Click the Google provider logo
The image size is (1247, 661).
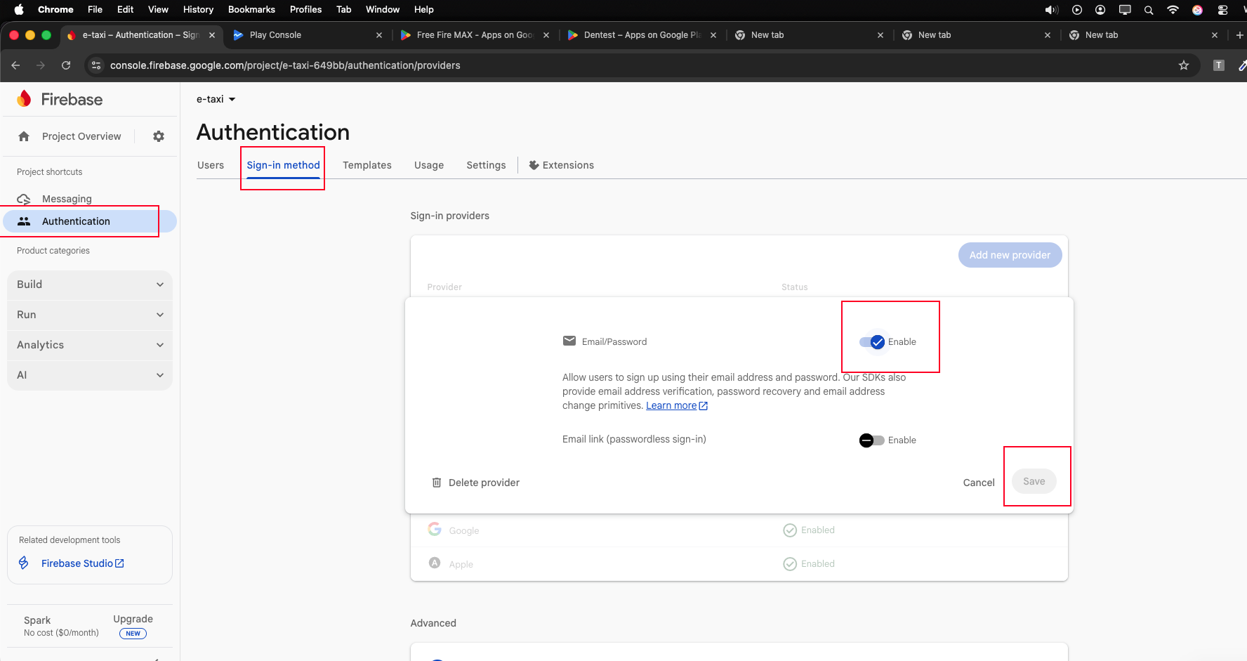click(x=435, y=529)
